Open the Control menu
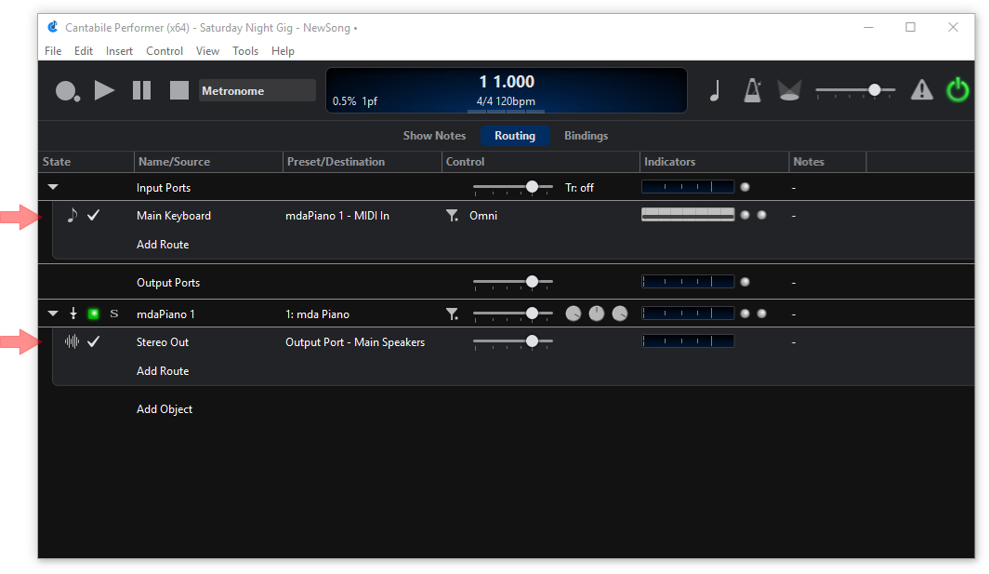 [165, 51]
